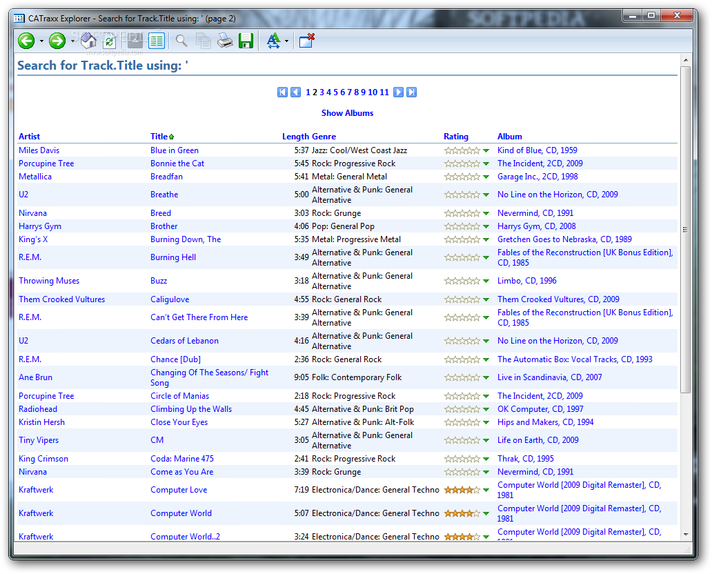This screenshot has height=574, width=712.
Task: Sort by the Rating column header
Action: 456,136
